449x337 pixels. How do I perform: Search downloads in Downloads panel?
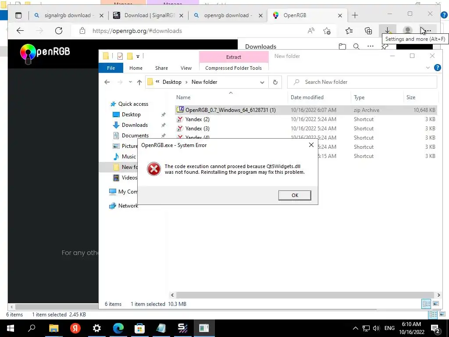point(356,47)
